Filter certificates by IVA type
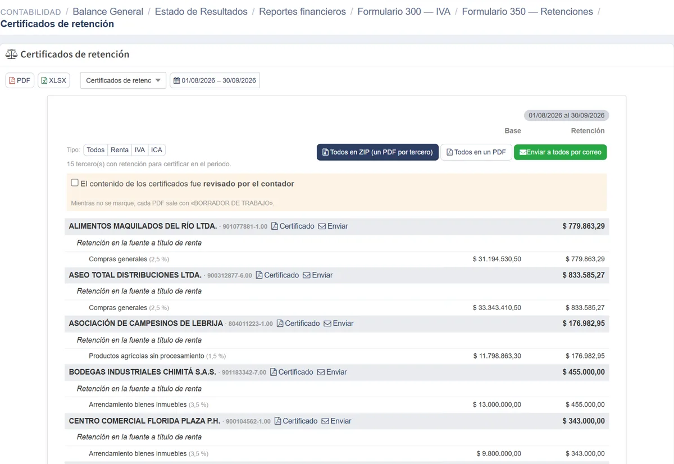 [140, 150]
